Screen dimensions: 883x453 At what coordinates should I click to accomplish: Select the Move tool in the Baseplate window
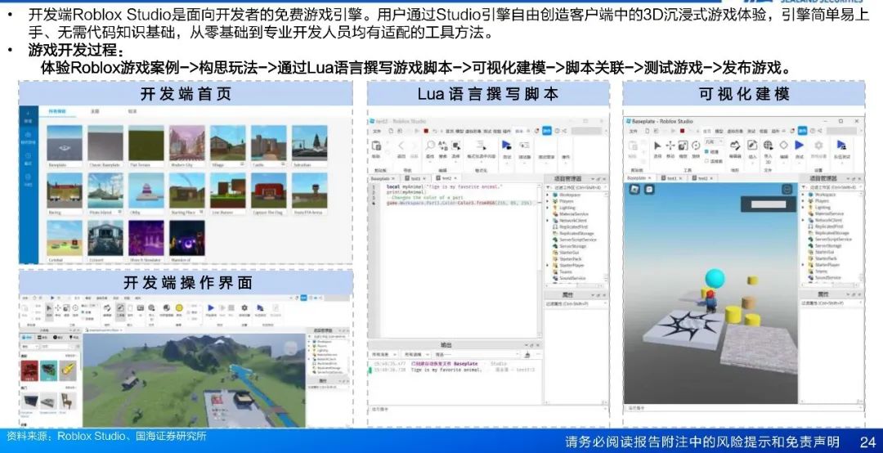[670, 146]
